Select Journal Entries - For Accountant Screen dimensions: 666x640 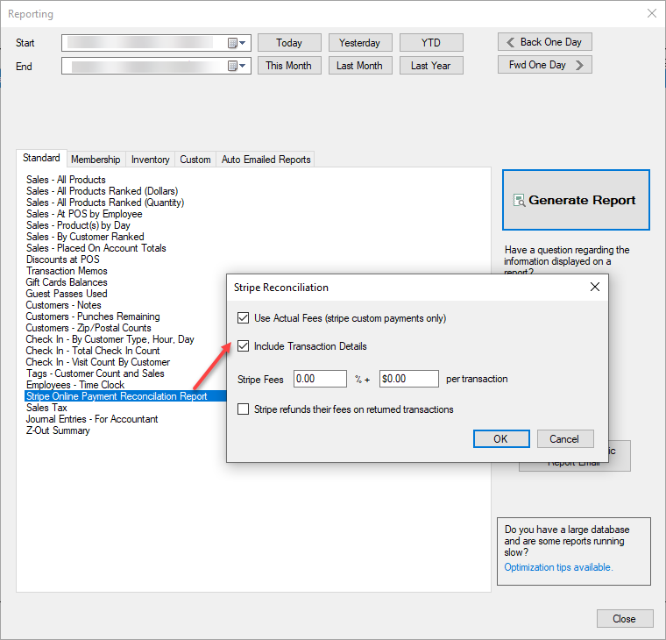pyautogui.click(x=92, y=419)
